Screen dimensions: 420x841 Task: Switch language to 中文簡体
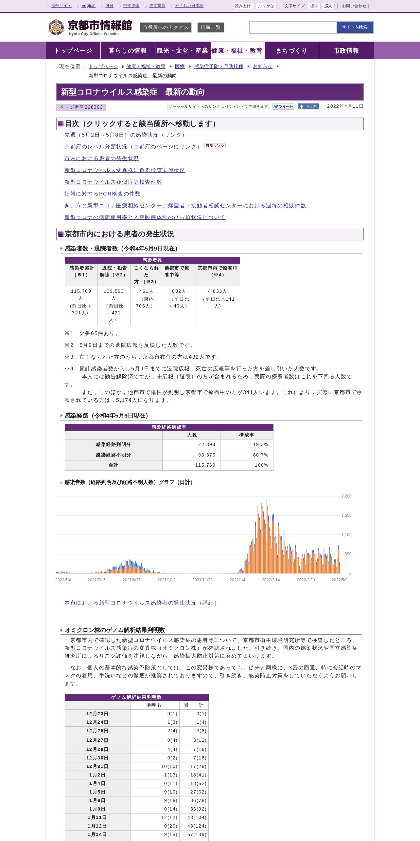coord(131,6)
